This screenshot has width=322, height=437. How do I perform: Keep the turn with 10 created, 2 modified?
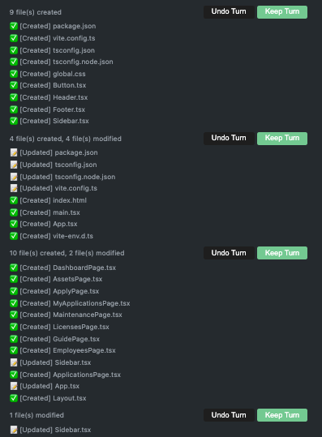pyautogui.click(x=282, y=253)
